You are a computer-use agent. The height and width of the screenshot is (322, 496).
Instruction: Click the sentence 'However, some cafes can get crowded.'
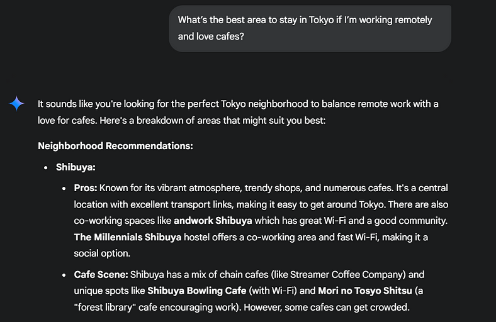tap(327, 307)
